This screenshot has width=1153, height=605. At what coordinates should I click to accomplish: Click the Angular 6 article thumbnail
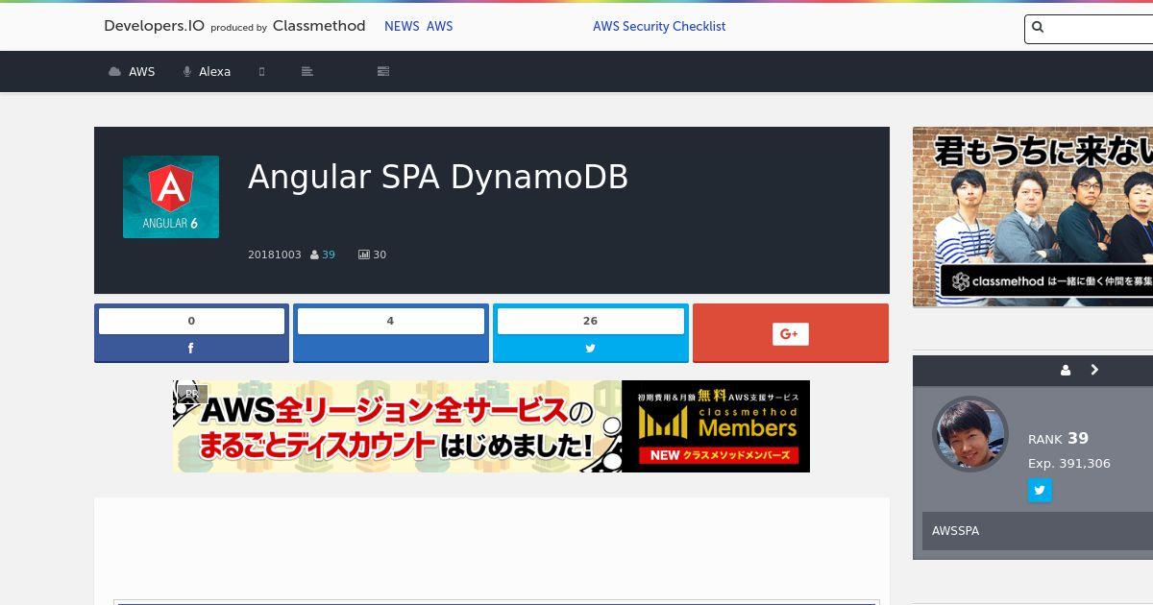tap(171, 197)
